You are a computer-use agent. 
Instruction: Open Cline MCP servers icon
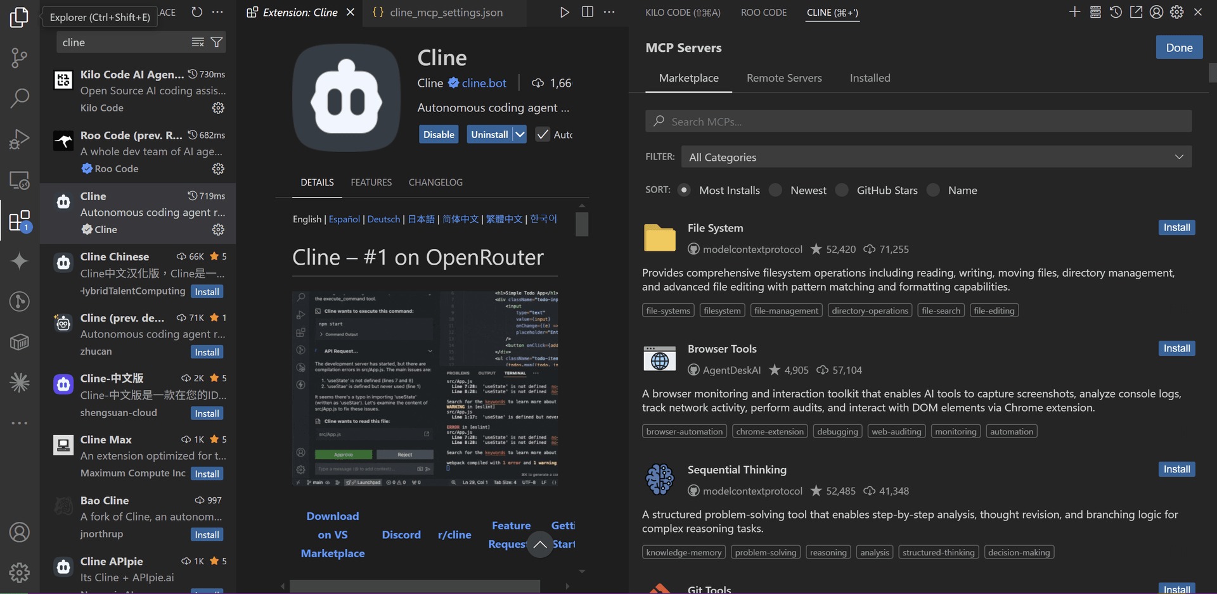(x=1095, y=12)
